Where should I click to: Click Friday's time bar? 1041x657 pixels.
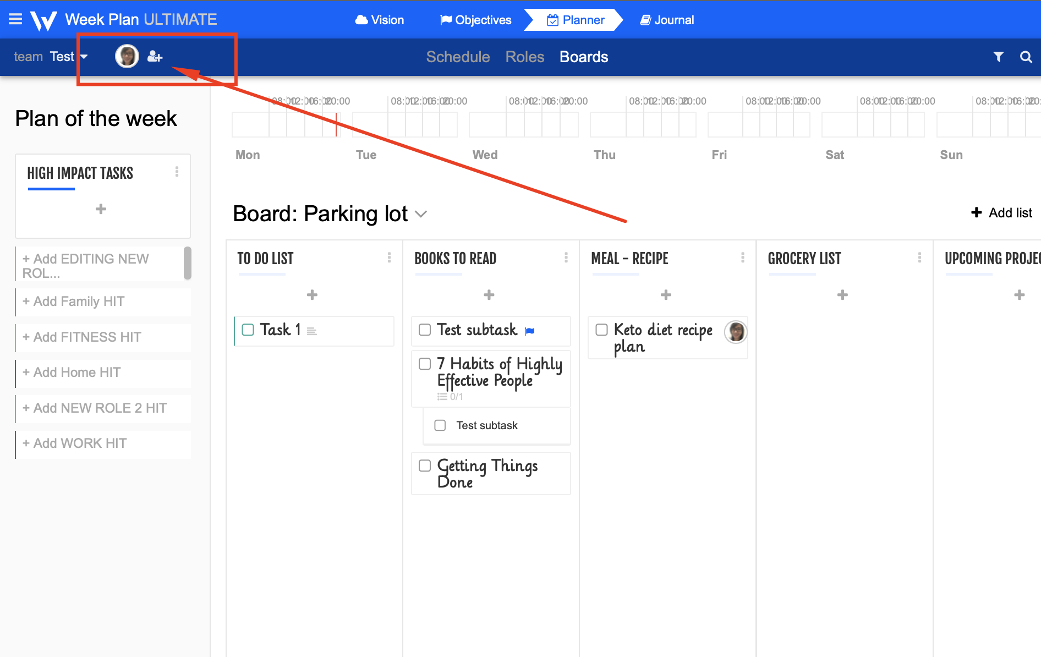[x=759, y=124]
